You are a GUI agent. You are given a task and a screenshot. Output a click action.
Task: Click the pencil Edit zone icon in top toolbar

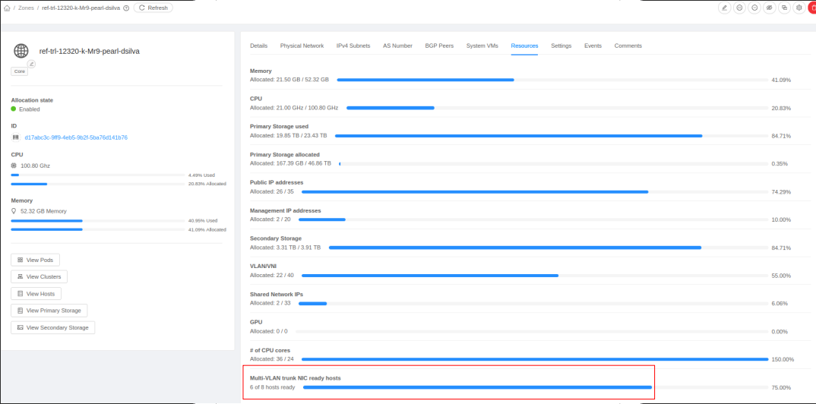[x=724, y=8]
